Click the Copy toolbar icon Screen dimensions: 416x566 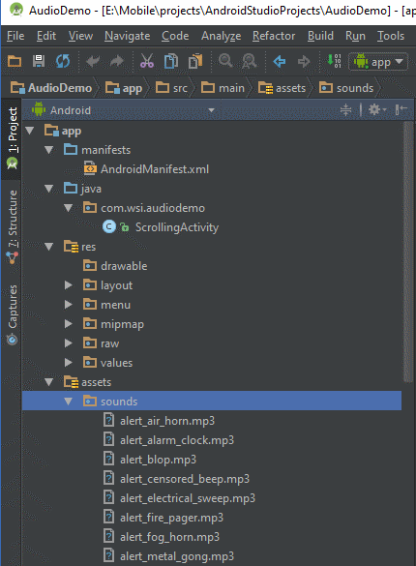(171, 61)
